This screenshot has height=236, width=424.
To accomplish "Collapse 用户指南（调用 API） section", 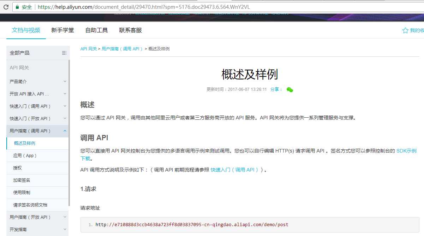I will click(x=38, y=131).
